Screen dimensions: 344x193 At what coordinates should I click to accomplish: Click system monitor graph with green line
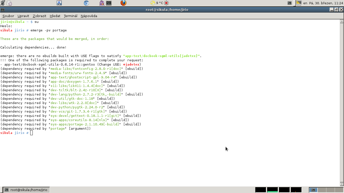[x=272, y=190]
